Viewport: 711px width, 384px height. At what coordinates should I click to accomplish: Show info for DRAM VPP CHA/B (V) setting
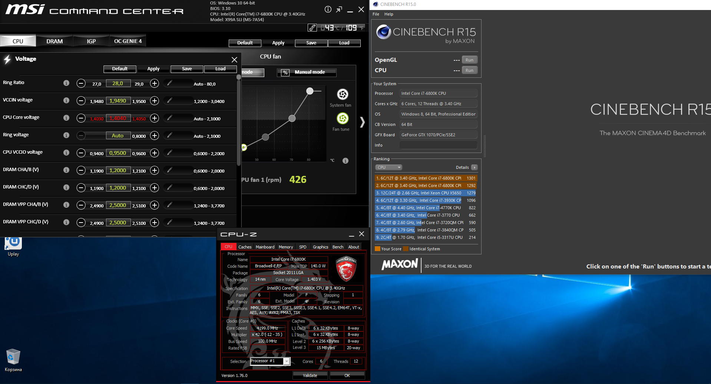pos(66,205)
